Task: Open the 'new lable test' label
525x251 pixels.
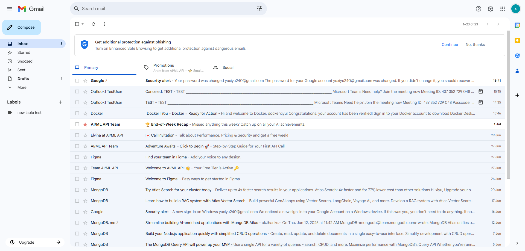Action: click(x=33, y=113)
